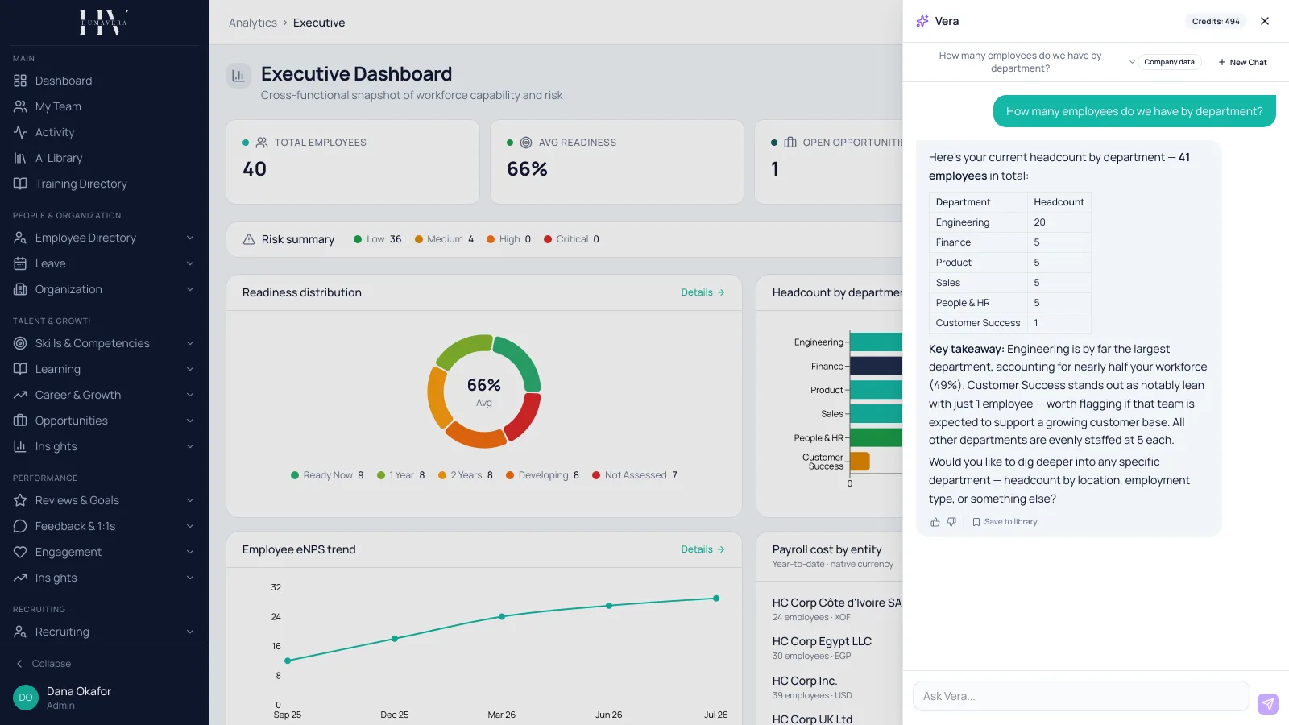Click the Ask Vera message input field

pos(1081,696)
